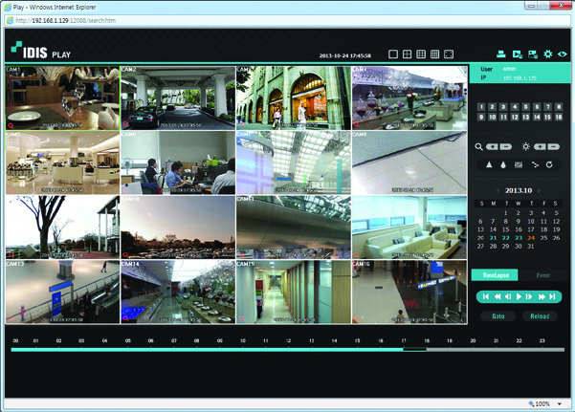The width and height of the screenshot is (575, 412).
Task: Toggle camera 16 channel button
Action: [558, 117]
